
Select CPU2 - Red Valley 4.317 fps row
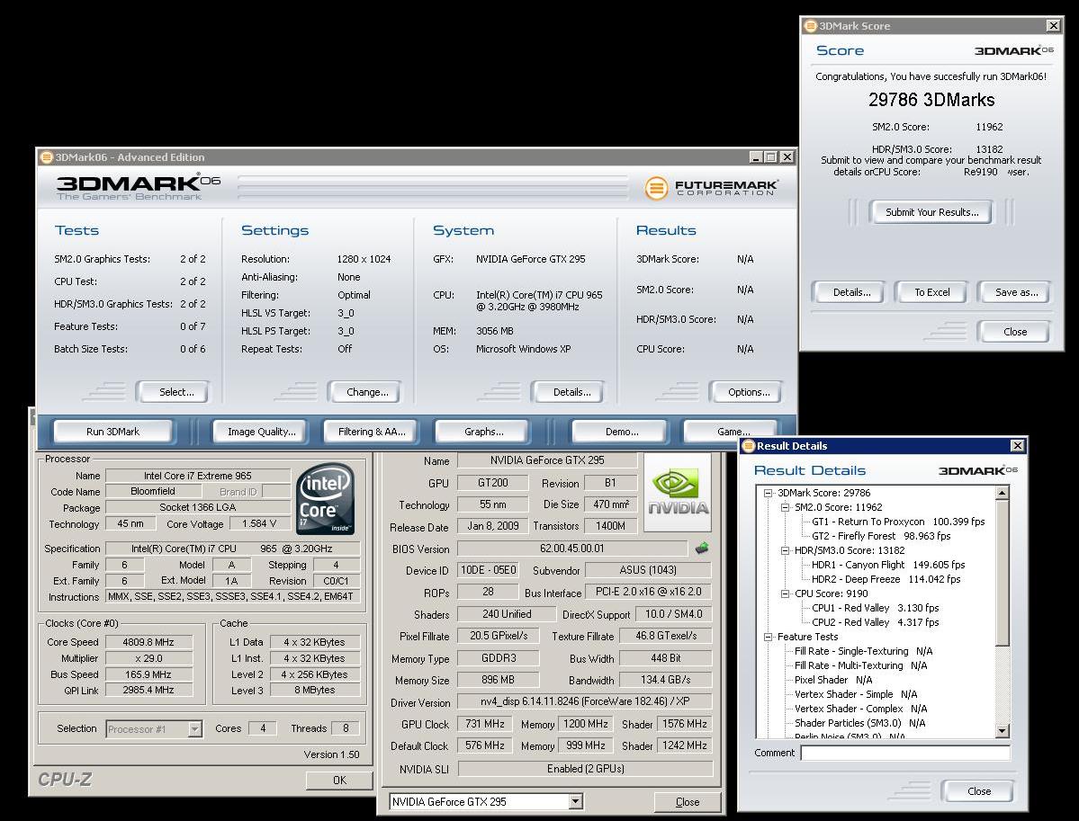pos(876,623)
